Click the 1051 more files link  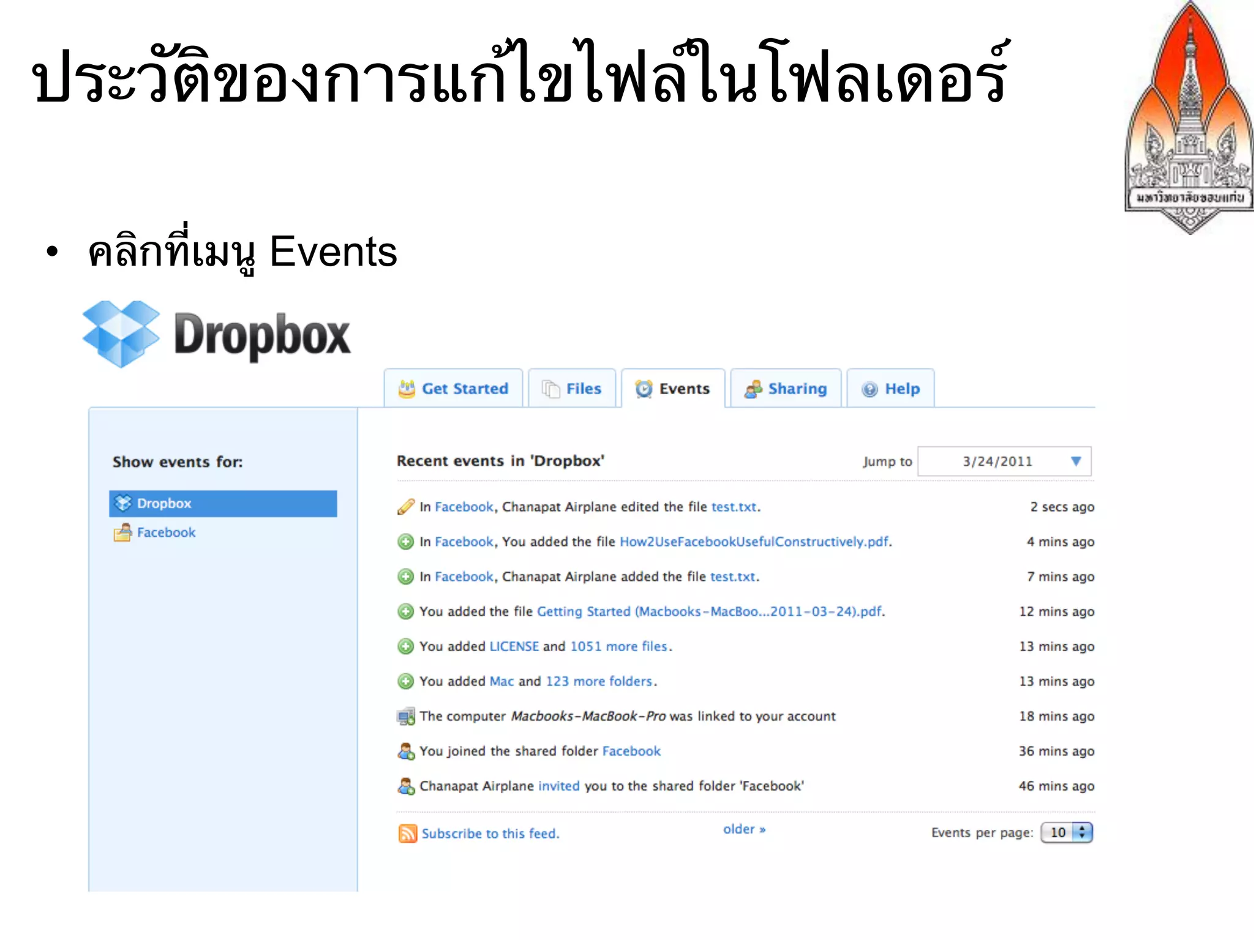click(619, 646)
